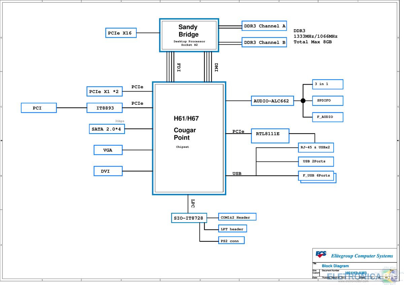
Task: Select the RTL8111E LAN controller block
Action: click(x=270, y=136)
